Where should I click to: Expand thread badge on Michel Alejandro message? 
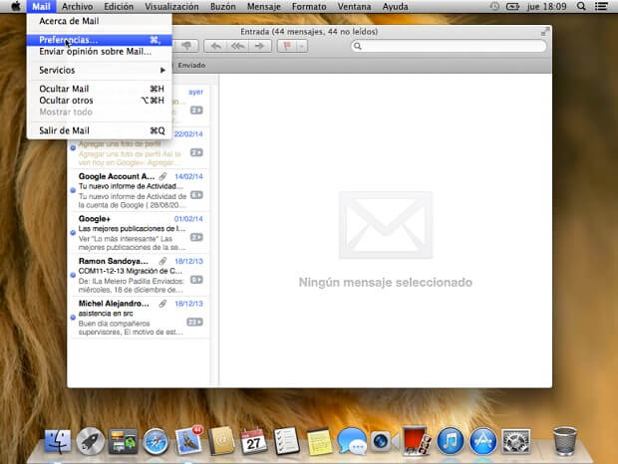pyautogui.click(x=194, y=322)
